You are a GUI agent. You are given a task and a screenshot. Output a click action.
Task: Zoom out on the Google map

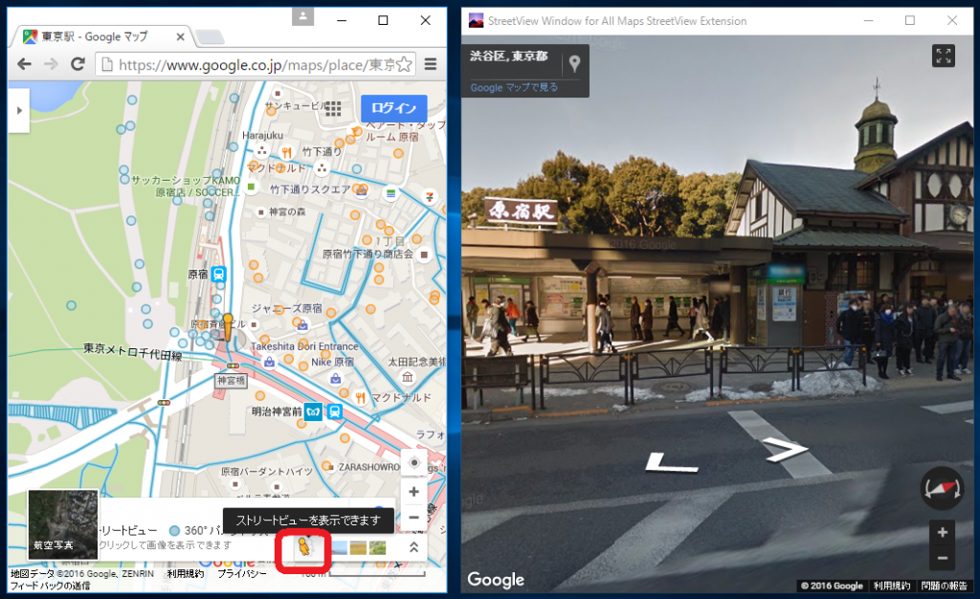(x=413, y=517)
